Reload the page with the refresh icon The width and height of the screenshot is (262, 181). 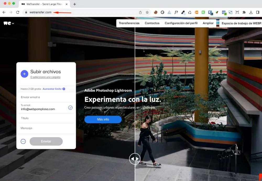[x=18, y=12]
